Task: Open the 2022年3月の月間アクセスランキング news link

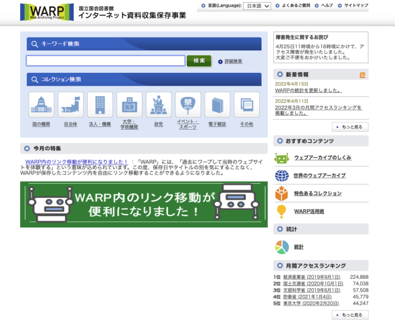Action: [x=318, y=110]
